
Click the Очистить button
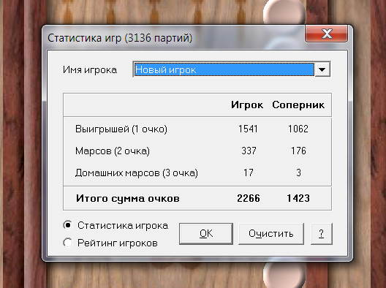pos(271,234)
